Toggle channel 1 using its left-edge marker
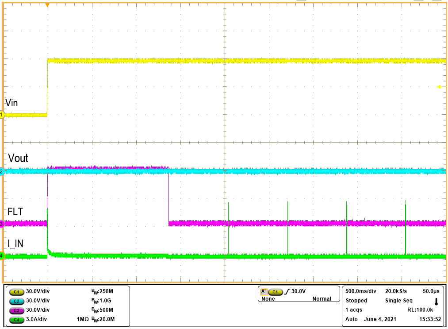This screenshot has width=448, height=329. pyautogui.click(x=2, y=115)
